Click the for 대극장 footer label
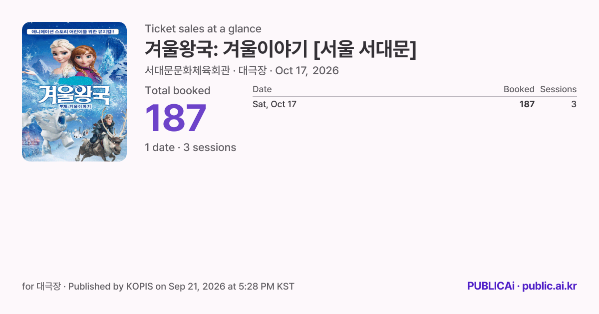 tap(41, 287)
